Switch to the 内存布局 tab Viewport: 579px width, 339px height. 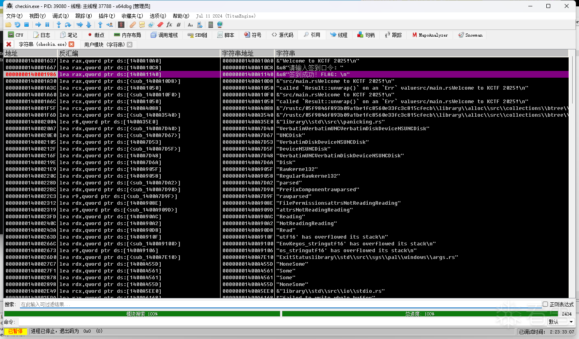click(x=128, y=35)
